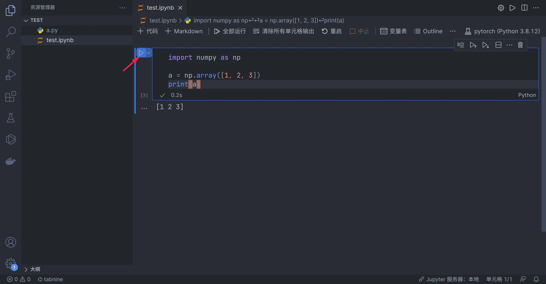Split the current cell
The image size is (546, 284).
[x=498, y=45]
